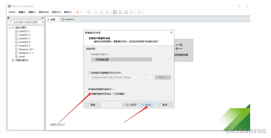Viewport: 271px width, 138px height.
Task: Toggle the library sidebar view icon
Action: [115, 12]
